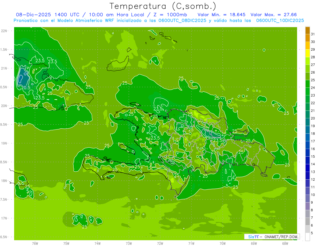Click the 'Valor Max. = 27.66' readout
Image resolution: width=320 pixels, height=247 pixels.
pos(274,15)
